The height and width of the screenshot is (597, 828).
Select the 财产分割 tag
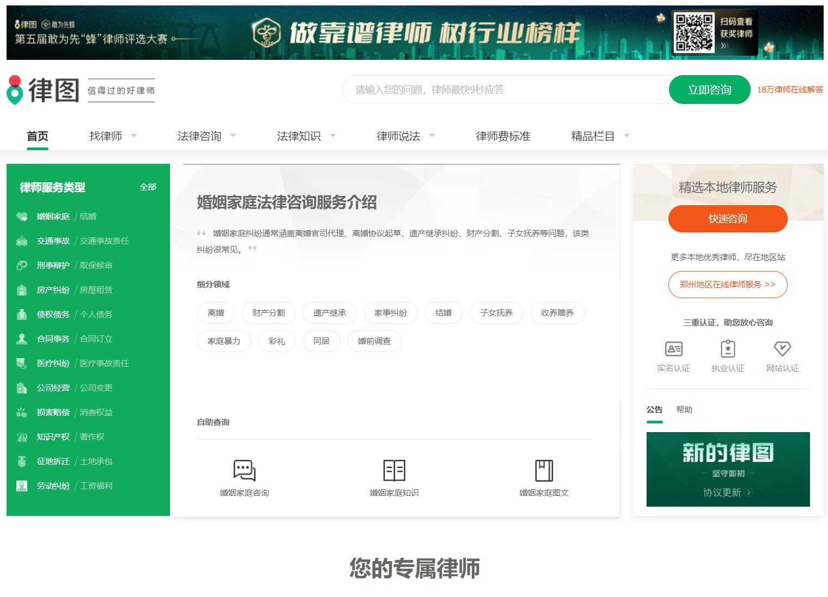click(x=269, y=313)
